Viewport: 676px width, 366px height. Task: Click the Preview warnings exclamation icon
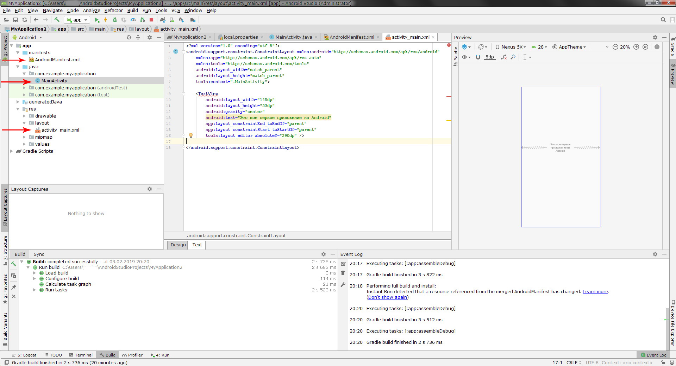coord(657,47)
